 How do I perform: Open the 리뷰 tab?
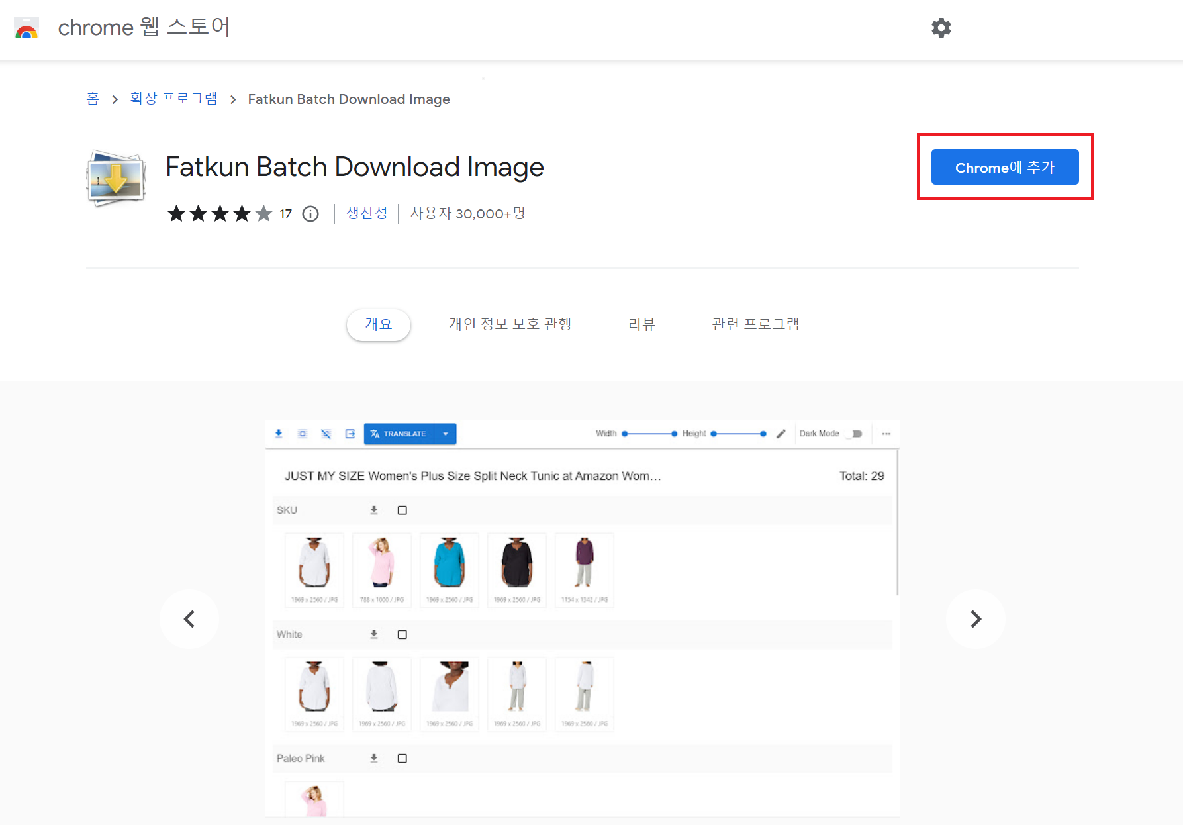[641, 324]
